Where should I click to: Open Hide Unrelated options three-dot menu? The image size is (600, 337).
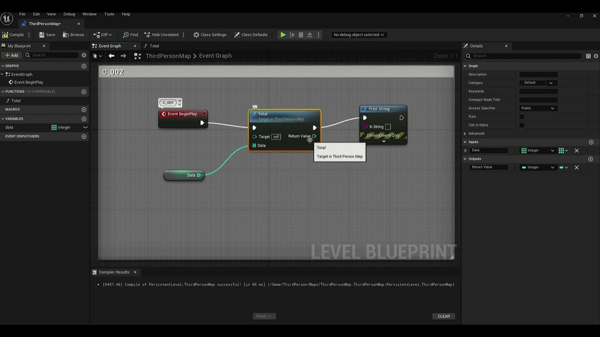click(183, 35)
